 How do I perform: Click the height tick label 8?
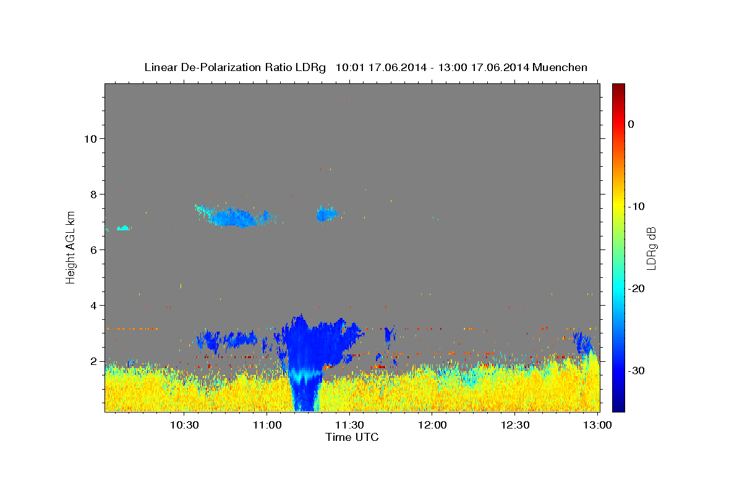coord(94,194)
